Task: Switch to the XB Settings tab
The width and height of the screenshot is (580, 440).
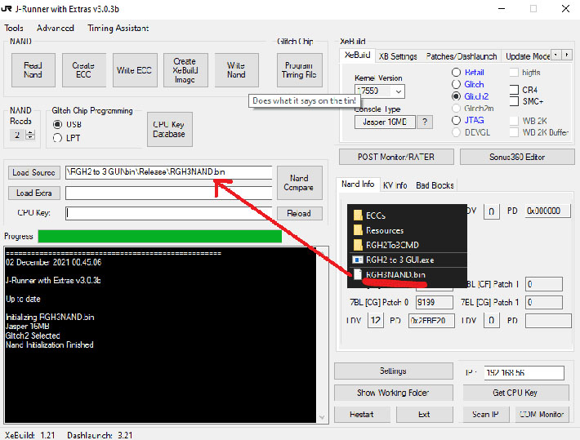Action: click(398, 56)
